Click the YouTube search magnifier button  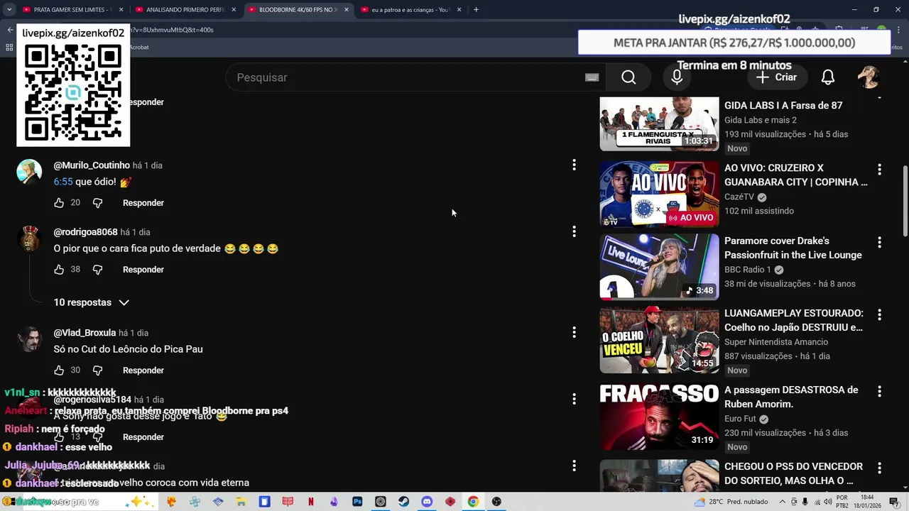628,77
